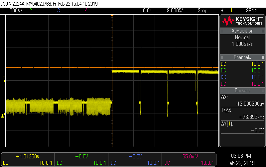This screenshot has height=167, width=266.
Task: Select channel 3 label in top bar
Action: point(59,11)
